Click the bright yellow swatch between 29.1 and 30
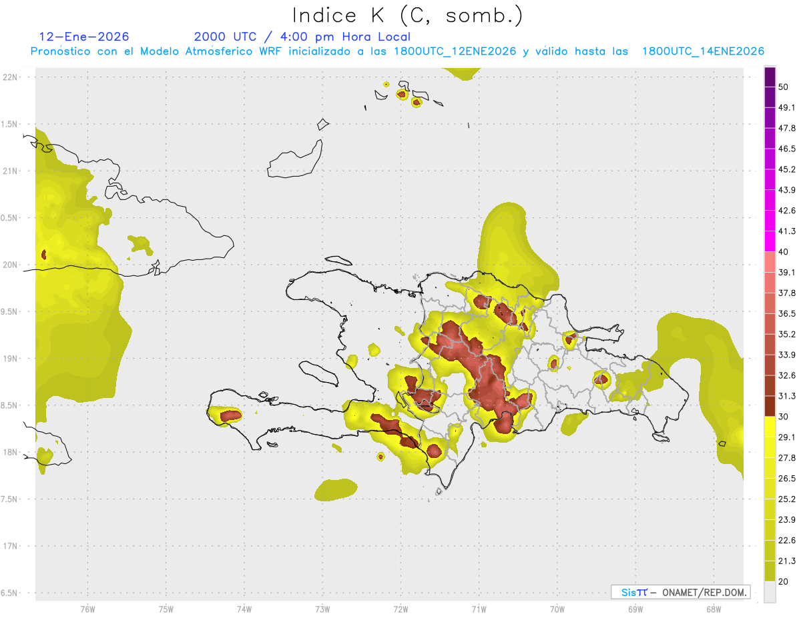Image resolution: width=801 pixels, height=618 pixels. pyautogui.click(x=770, y=427)
